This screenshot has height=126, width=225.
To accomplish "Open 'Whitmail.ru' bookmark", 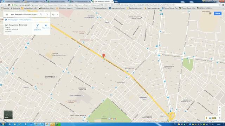I will (64, 8).
